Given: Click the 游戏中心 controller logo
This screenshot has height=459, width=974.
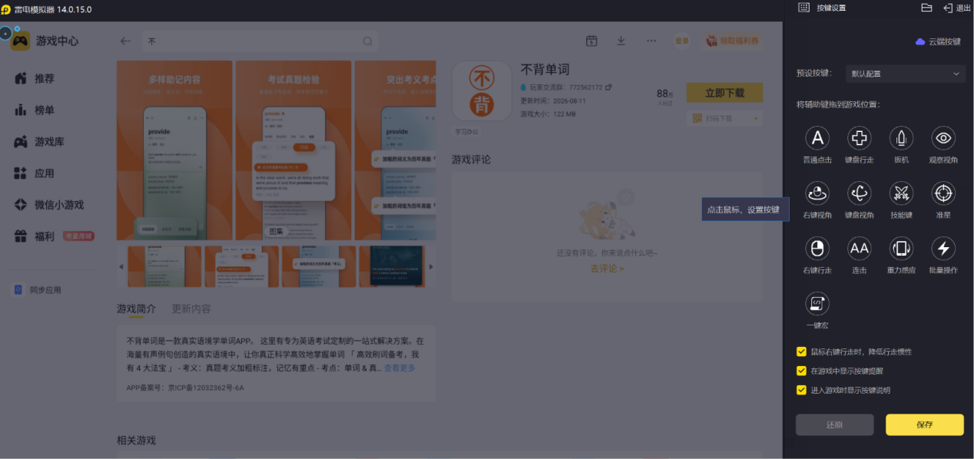Looking at the screenshot, I should (21, 41).
